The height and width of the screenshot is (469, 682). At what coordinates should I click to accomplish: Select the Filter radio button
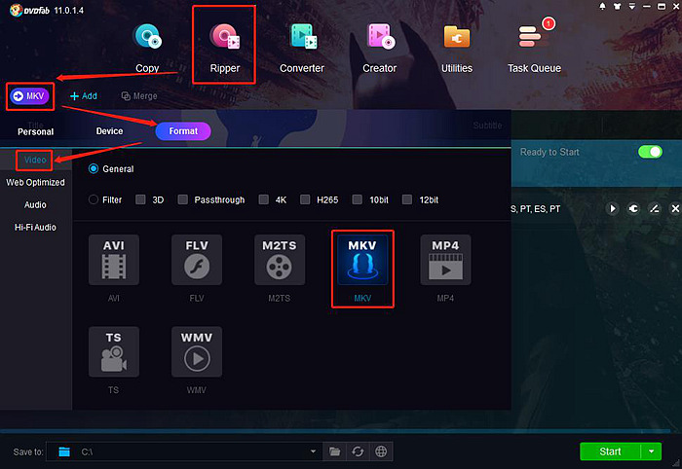tap(94, 199)
